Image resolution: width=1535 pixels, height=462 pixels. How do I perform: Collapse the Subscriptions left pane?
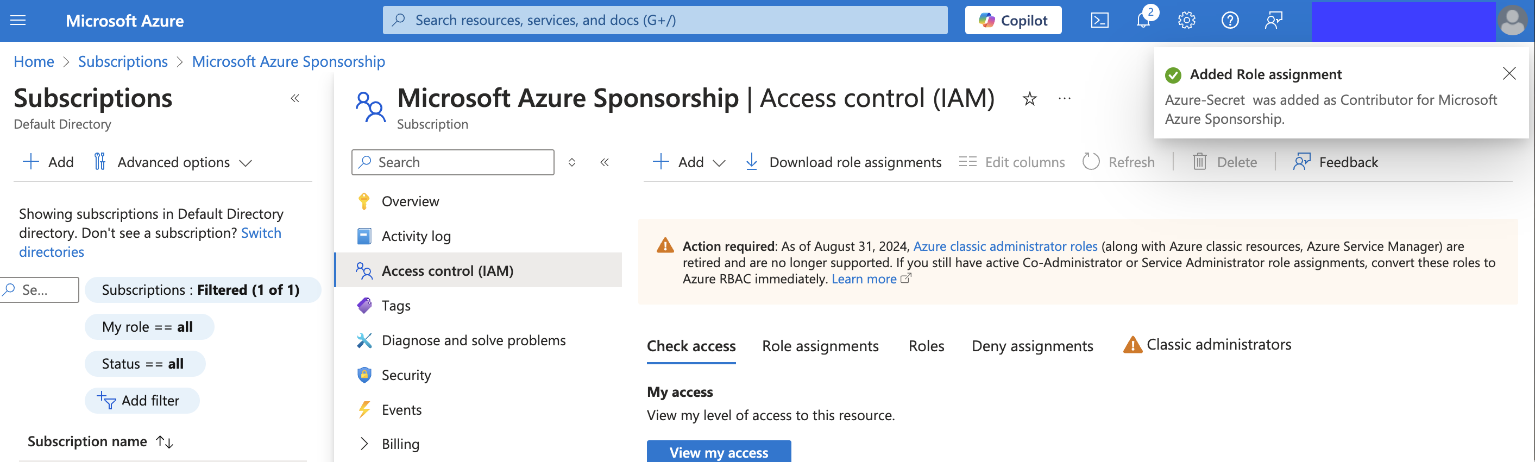click(294, 99)
